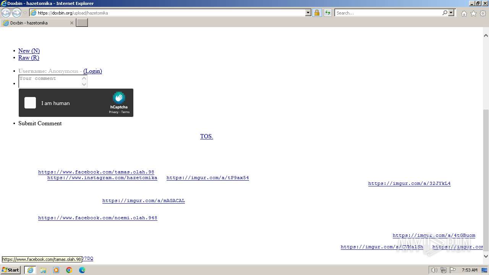Screen dimensions: 489x275
Task: Click the magnifier search icon
Action: point(445,13)
